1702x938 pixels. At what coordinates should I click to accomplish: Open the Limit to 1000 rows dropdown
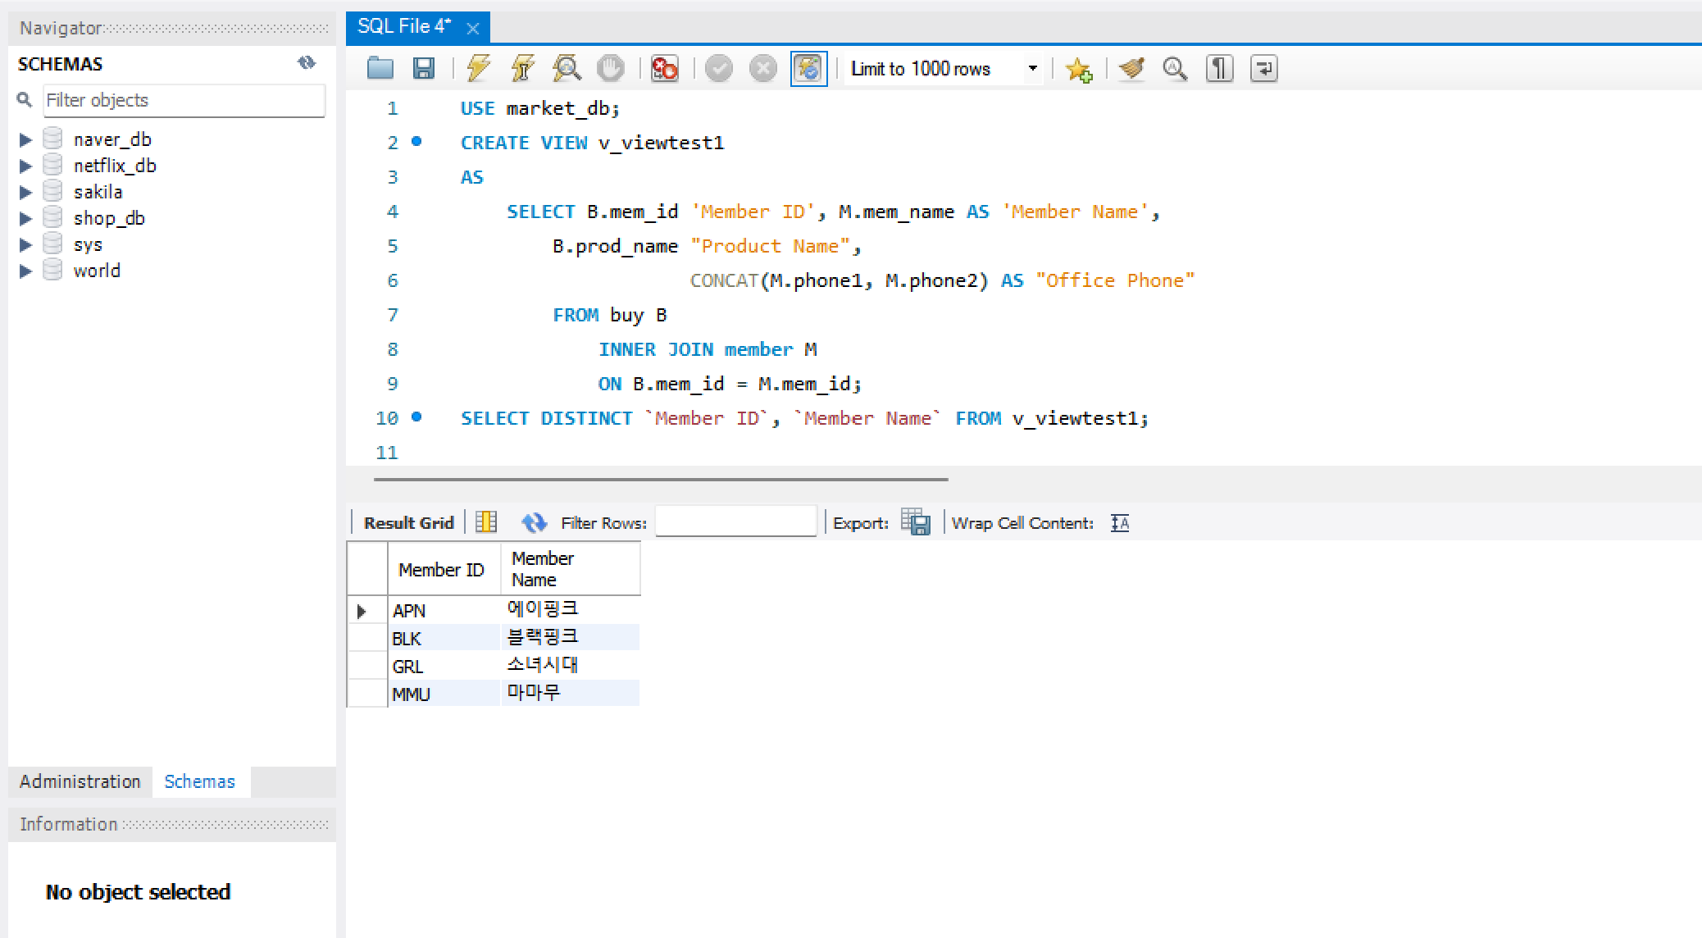click(x=1032, y=69)
